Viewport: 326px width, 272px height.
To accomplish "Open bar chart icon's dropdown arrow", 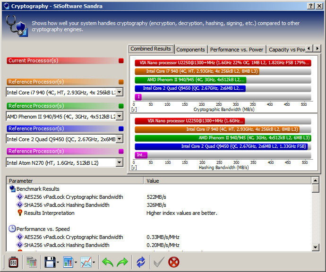I will point(76,262).
